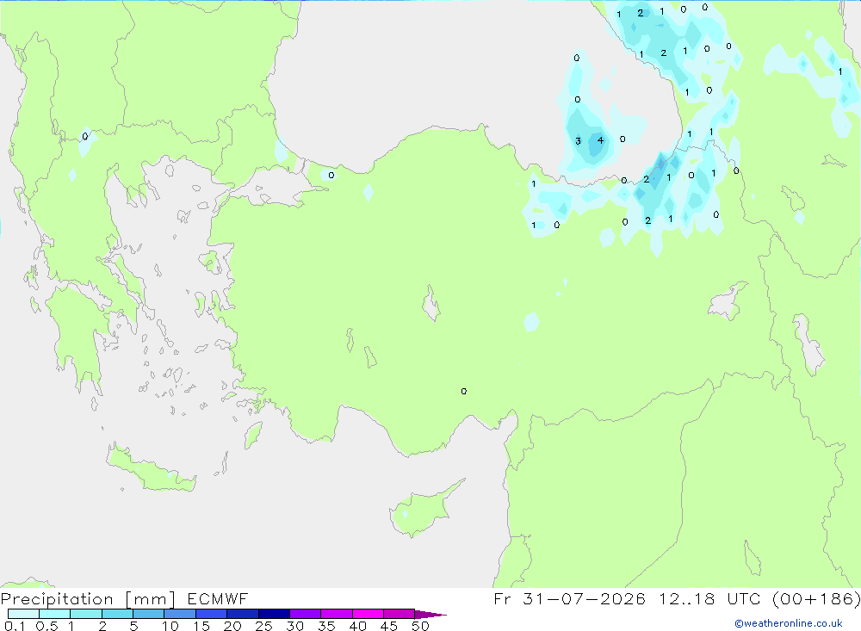Viewport: 861px width, 631px height.
Task: Click the island of Crete on the map
Action: point(151,471)
